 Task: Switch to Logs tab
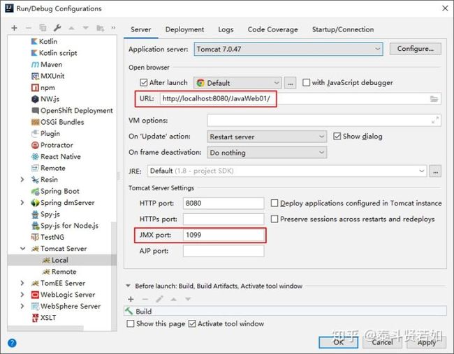click(226, 29)
